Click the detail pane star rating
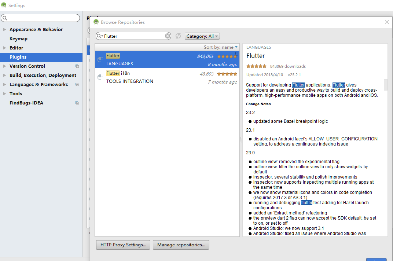Screen dimensions: 393x261 tap(256, 66)
